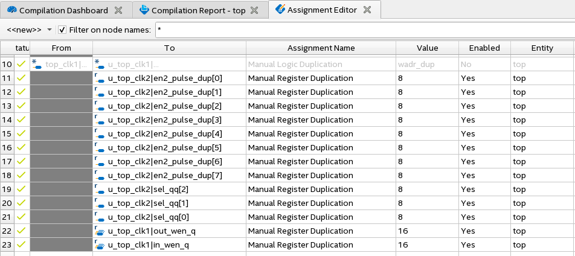Click the Compilation Dashboard tab icon

(11, 11)
